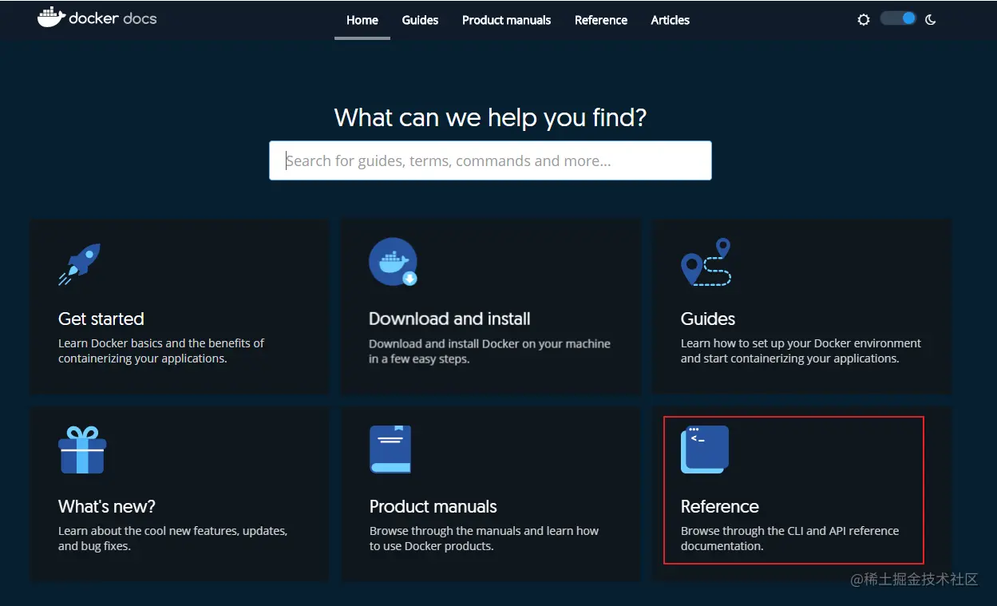Click text "Learn how to set up your Docker environment"
Image resolution: width=997 pixels, height=606 pixels.
pos(801,343)
